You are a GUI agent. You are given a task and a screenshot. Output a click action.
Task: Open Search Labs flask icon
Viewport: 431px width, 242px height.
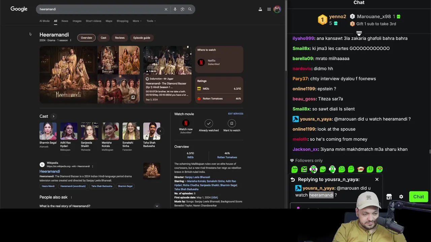[x=260, y=9]
